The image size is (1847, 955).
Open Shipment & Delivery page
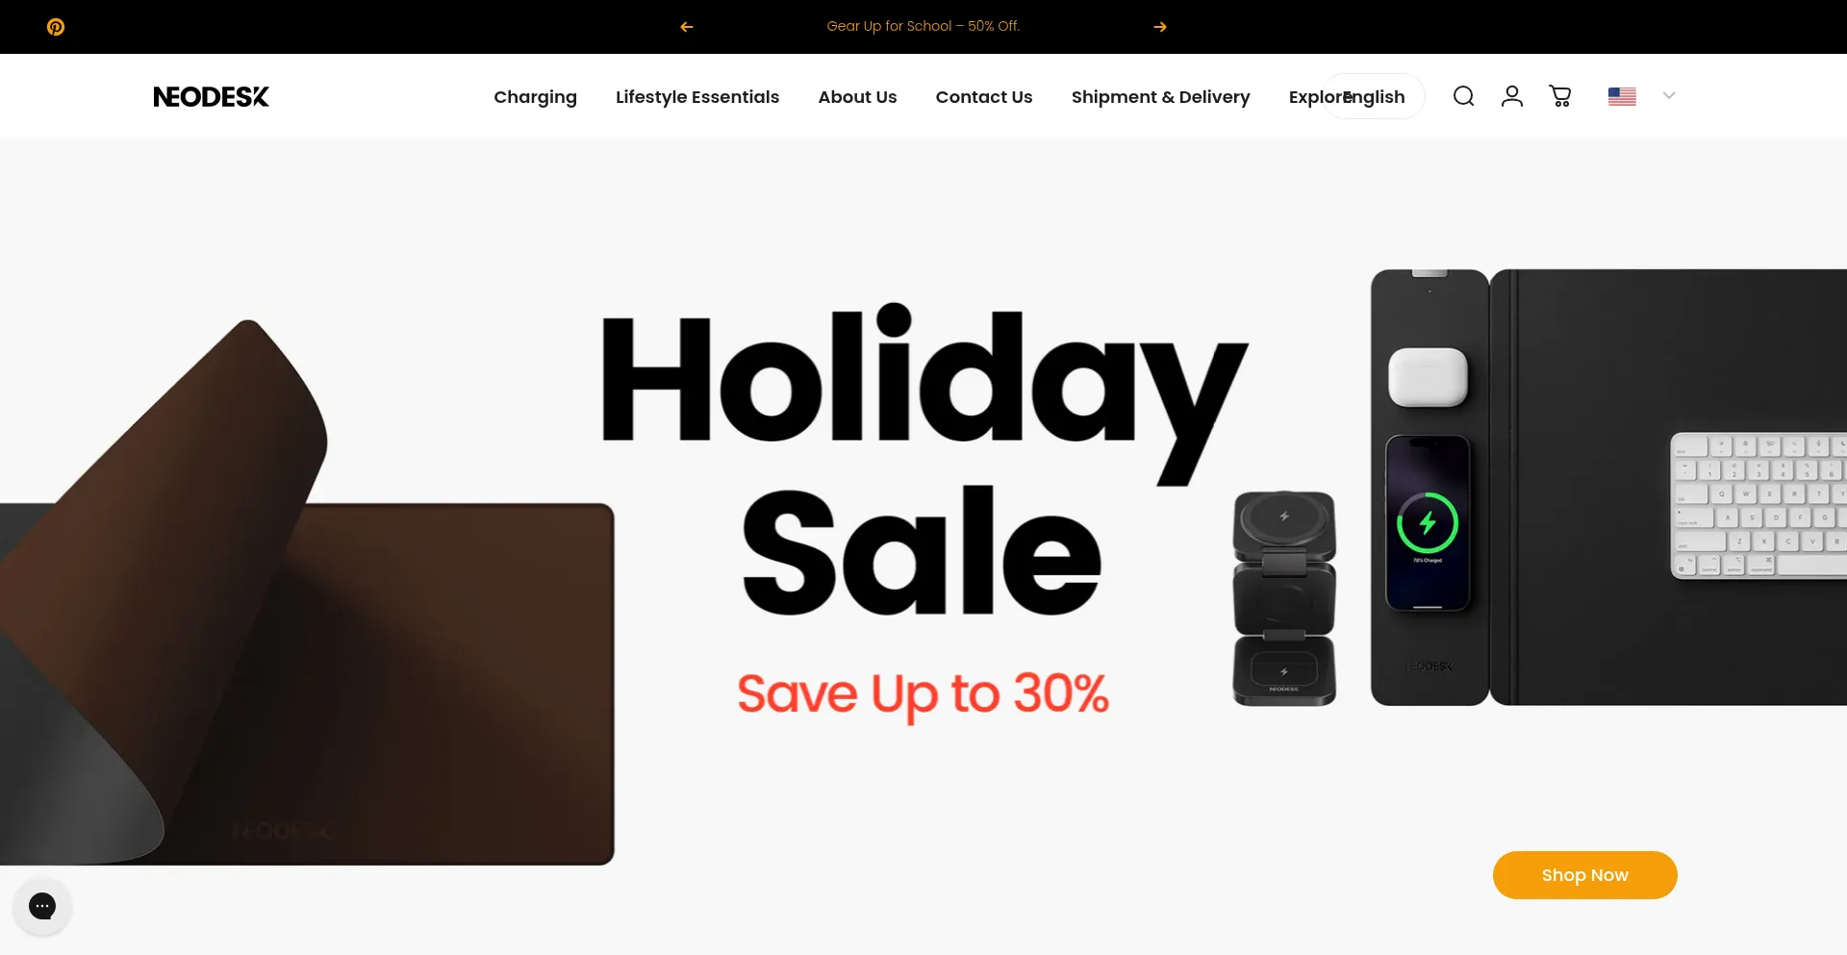pos(1161,97)
